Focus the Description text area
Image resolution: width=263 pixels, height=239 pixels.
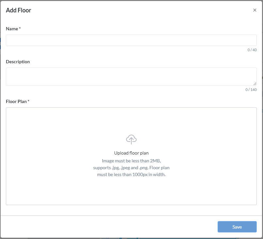(131, 76)
